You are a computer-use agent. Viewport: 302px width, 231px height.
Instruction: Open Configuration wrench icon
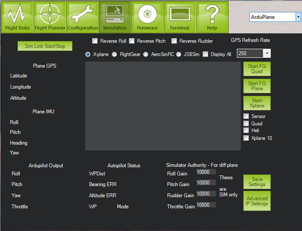click(82, 17)
